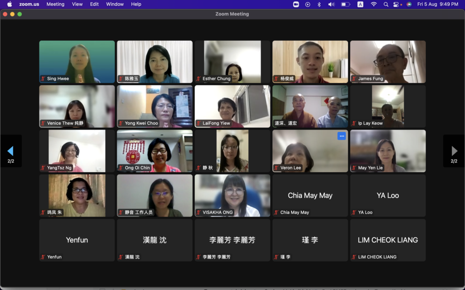Click muted mic icon beside VISAKHA ONG

(x=198, y=213)
